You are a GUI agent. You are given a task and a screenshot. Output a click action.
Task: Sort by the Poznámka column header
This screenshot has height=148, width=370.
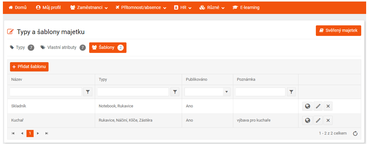coord(246,79)
